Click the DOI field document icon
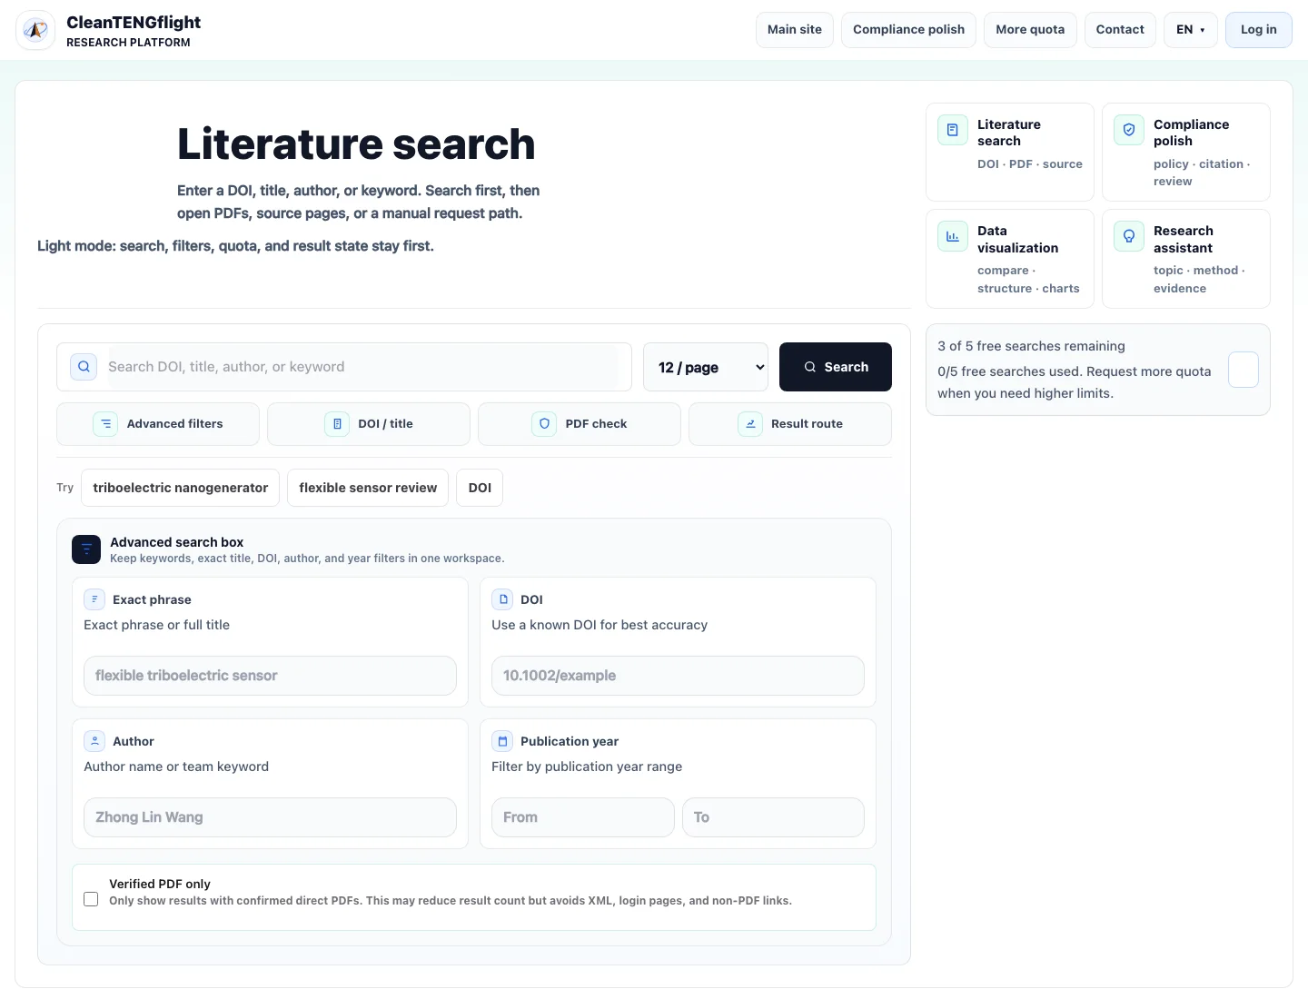 click(x=502, y=599)
